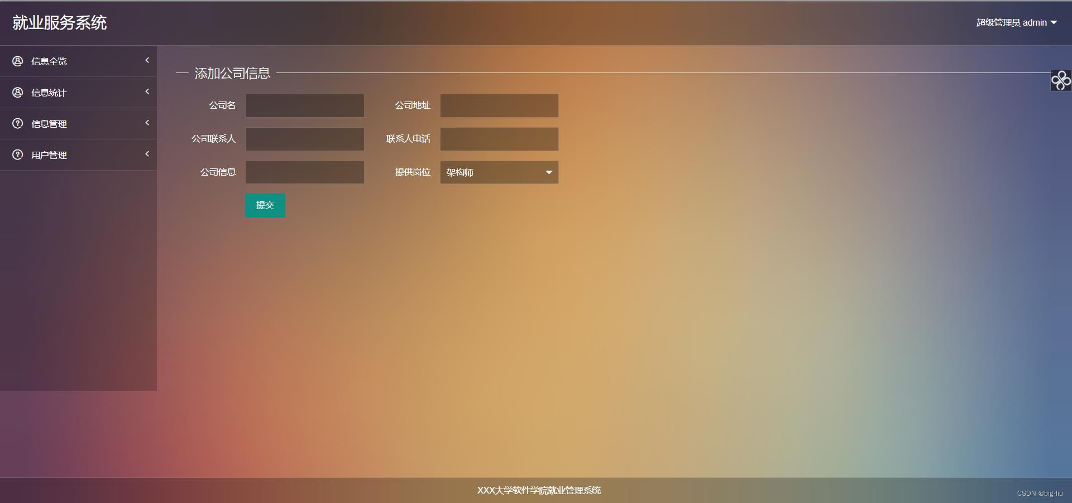This screenshot has width=1072, height=503.
Task: Expand the 用户管理 menu arrow
Action: [147, 154]
